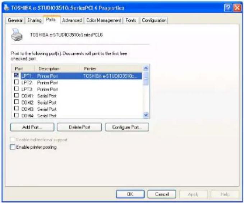Open Configure Port settings
The height and width of the screenshot is (203, 244).
click(x=127, y=127)
